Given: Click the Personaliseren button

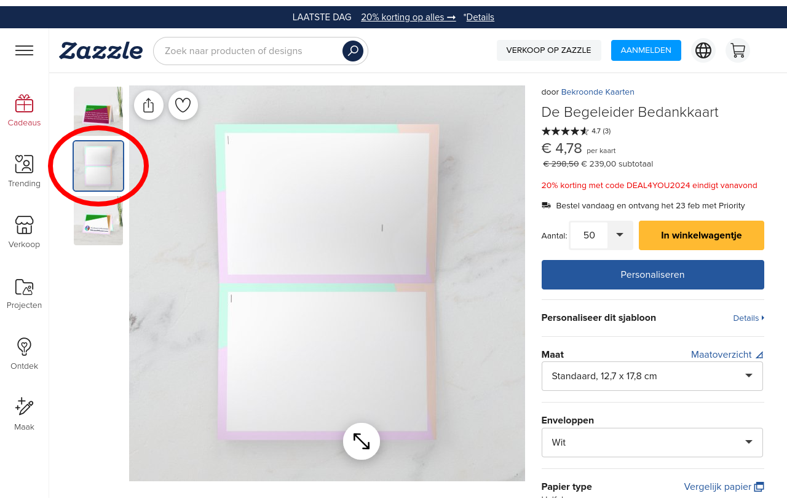Looking at the screenshot, I should tap(652, 275).
